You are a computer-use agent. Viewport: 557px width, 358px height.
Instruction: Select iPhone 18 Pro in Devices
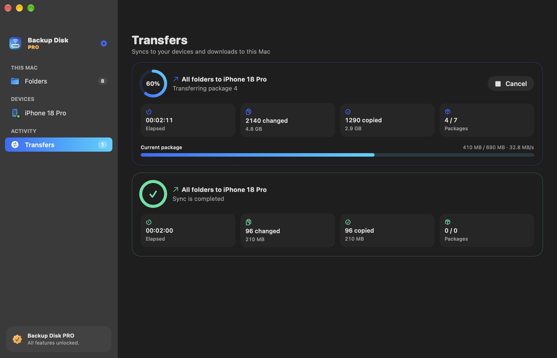click(x=58, y=113)
